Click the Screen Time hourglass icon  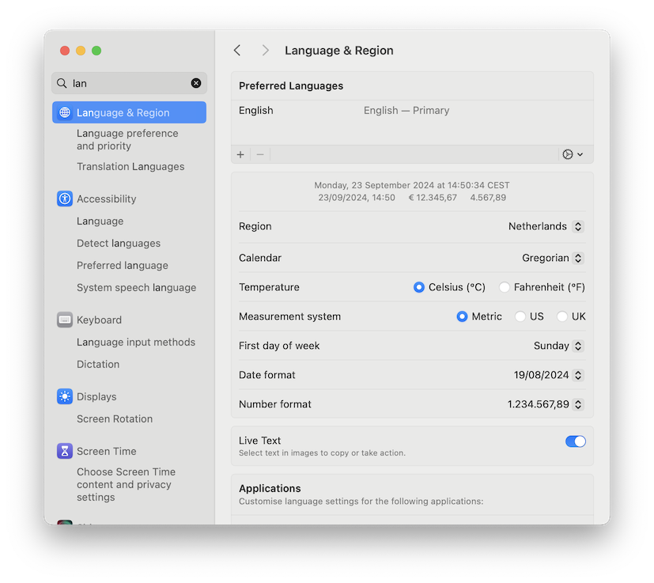[x=65, y=451]
